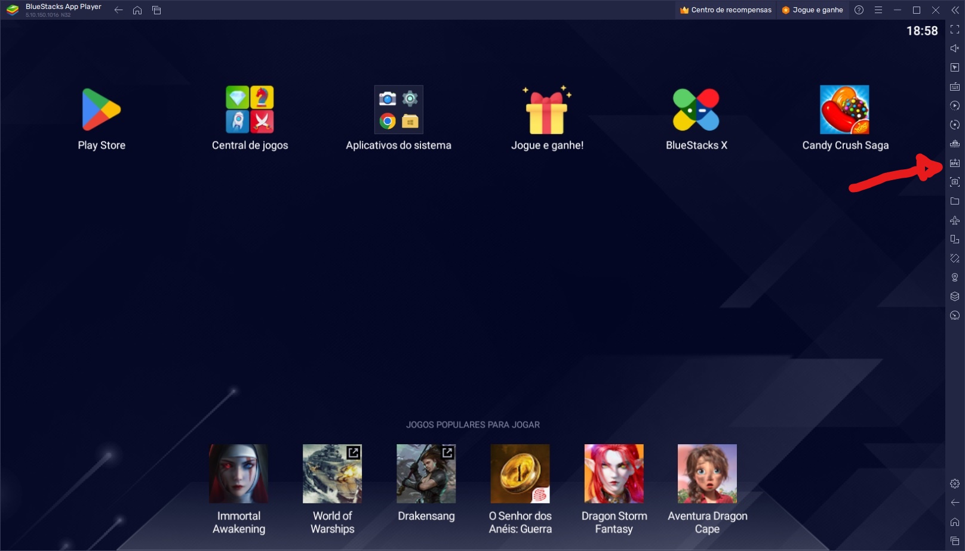965x551 pixels.
Task: Open the multi-instance manager layers icon
Action: 955,296
